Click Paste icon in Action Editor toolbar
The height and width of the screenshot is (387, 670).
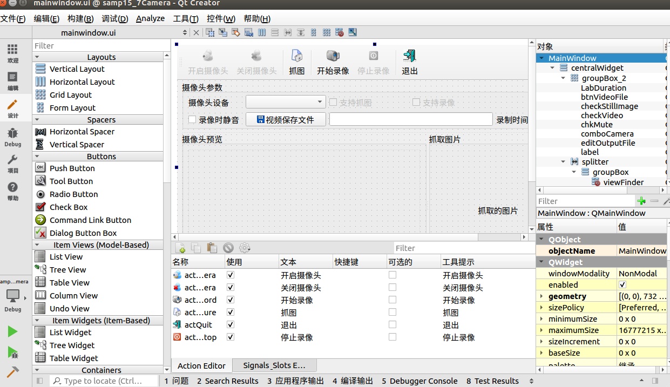(x=212, y=248)
